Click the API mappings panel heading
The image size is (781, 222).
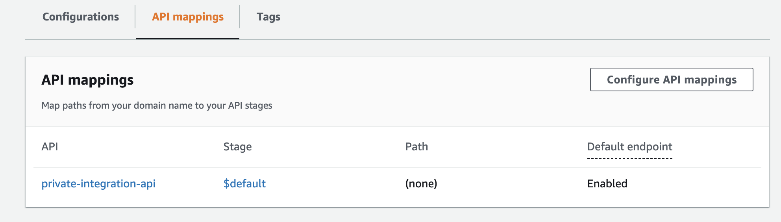(87, 80)
